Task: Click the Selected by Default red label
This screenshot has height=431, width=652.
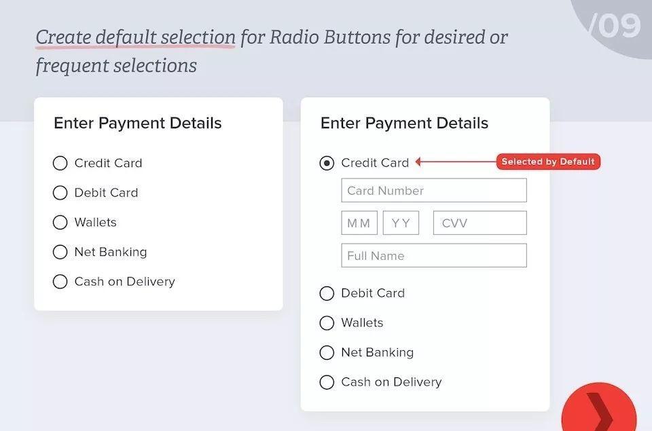Action: tap(548, 162)
